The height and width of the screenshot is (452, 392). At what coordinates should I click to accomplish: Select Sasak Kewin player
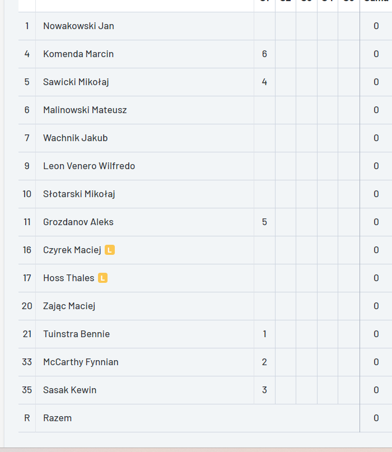[x=69, y=390]
